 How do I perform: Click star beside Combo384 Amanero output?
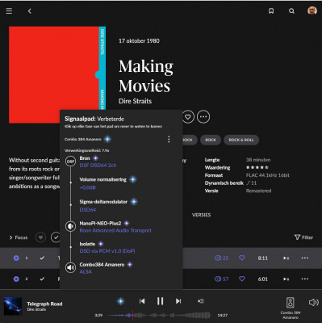pyautogui.click(x=130, y=265)
